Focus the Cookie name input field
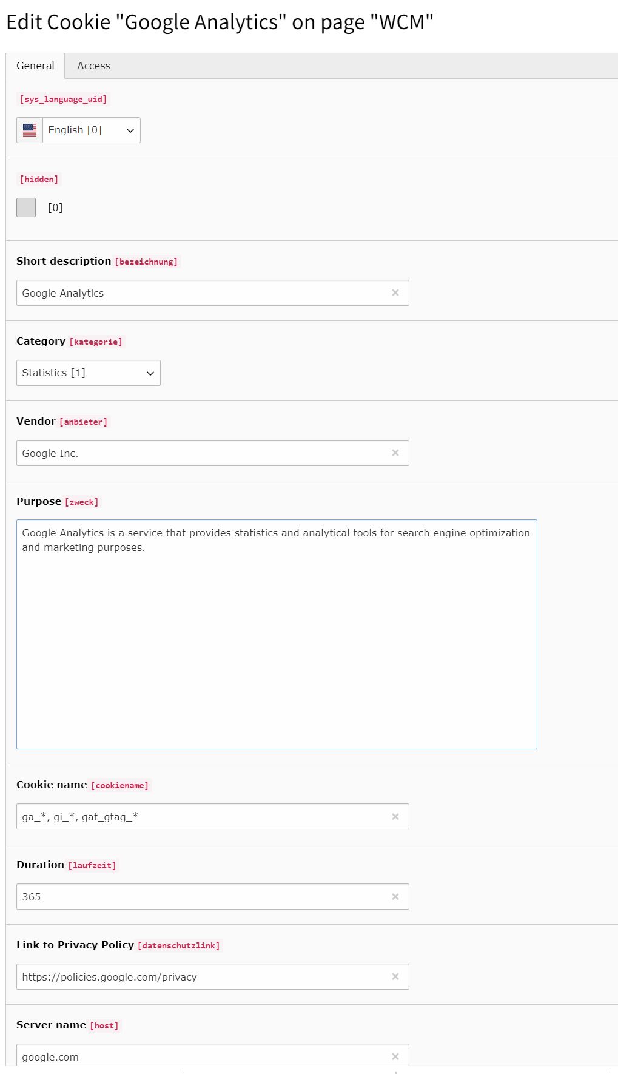The image size is (618, 1074). [200, 817]
